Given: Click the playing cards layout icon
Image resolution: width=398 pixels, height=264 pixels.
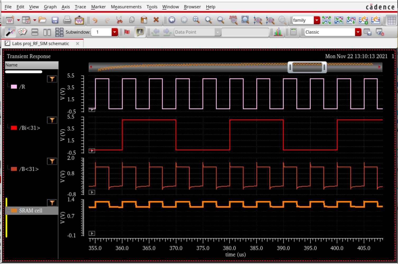Looking at the screenshot, I should pyautogui.click(x=22, y=32).
